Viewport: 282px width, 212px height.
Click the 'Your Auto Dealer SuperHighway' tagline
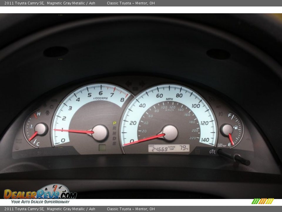coord(40,202)
